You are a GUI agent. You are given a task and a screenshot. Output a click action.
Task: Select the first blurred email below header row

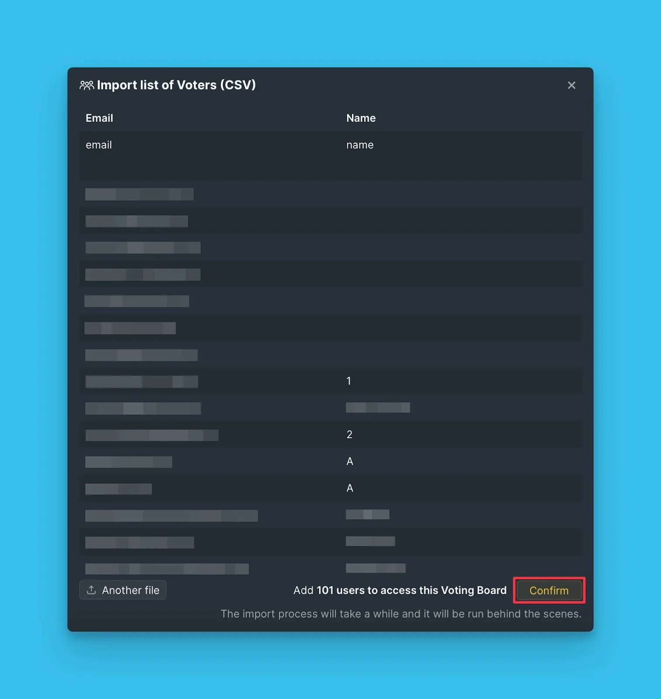(x=139, y=194)
